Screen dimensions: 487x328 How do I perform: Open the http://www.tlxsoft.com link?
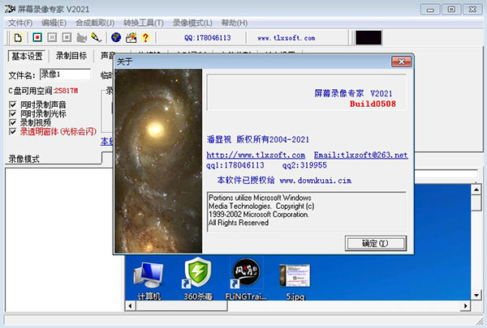(256, 155)
